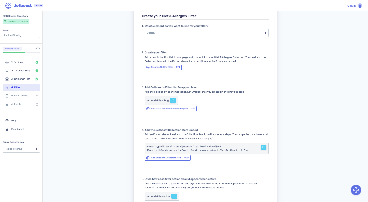The width and height of the screenshot is (368, 202).
Task: Click the lock icon on Final Checks
Action: [x=37, y=95]
